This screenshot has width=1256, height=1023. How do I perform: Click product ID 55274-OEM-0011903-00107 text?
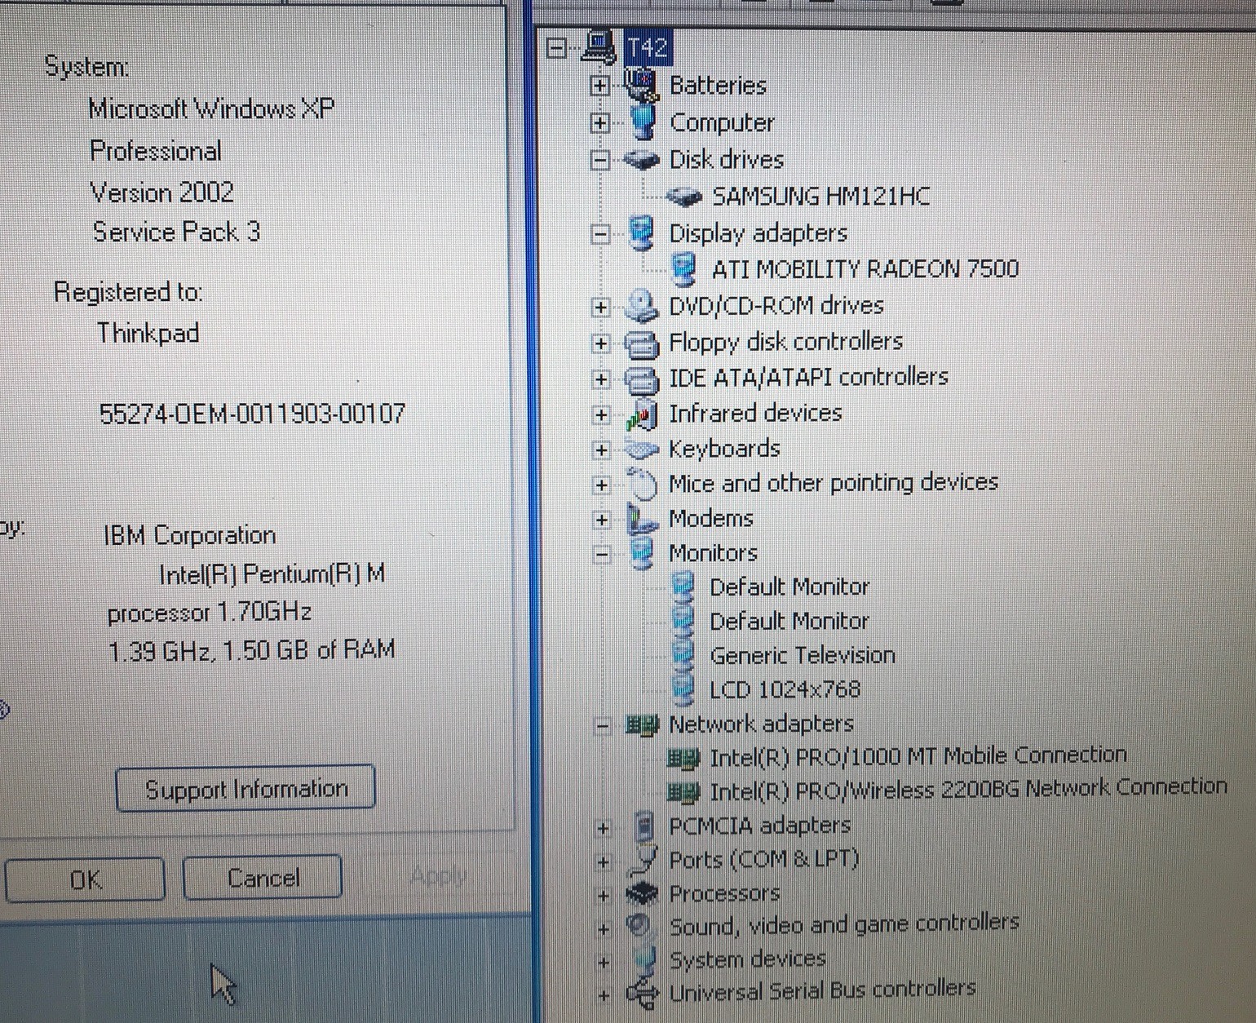point(252,414)
